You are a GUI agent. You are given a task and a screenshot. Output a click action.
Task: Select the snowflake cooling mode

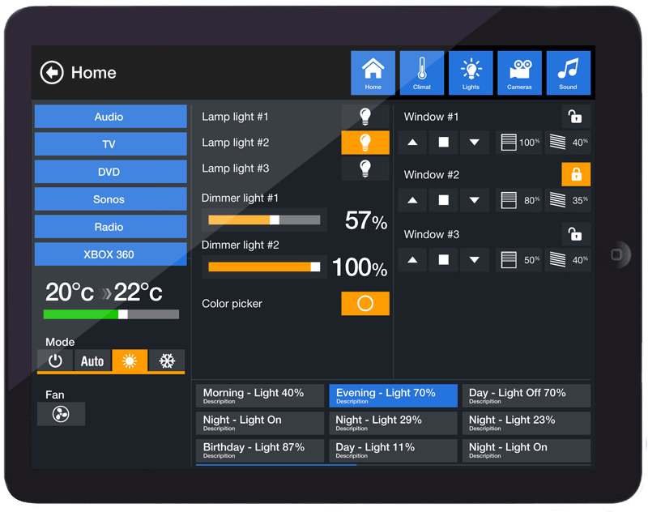pyautogui.click(x=167, y=361)
